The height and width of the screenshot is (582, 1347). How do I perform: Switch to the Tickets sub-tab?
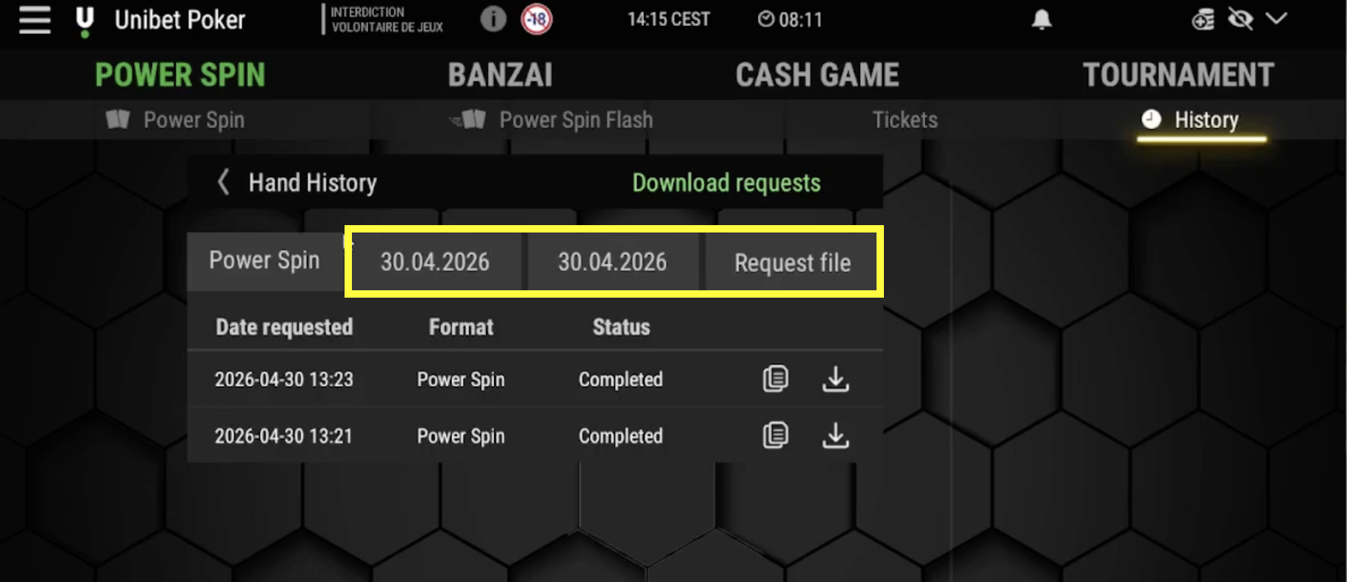(x=905, y=120)
